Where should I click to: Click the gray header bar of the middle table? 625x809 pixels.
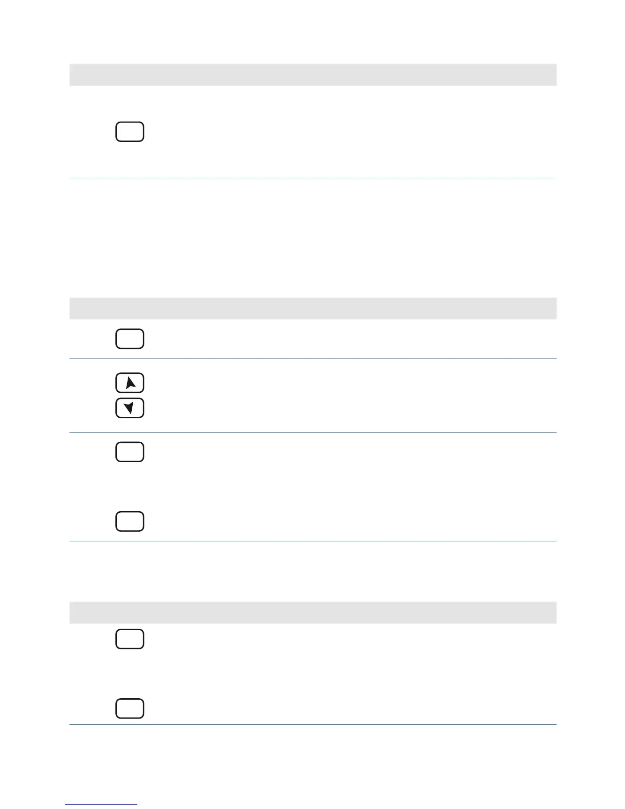tap(312, 308)
